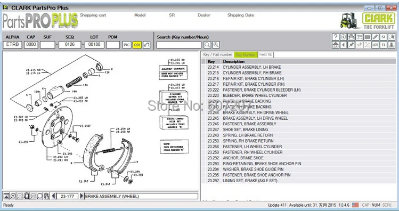Click the US flag language icon
The height and width of the screenshot is (211, 399).
pos(355,205)
